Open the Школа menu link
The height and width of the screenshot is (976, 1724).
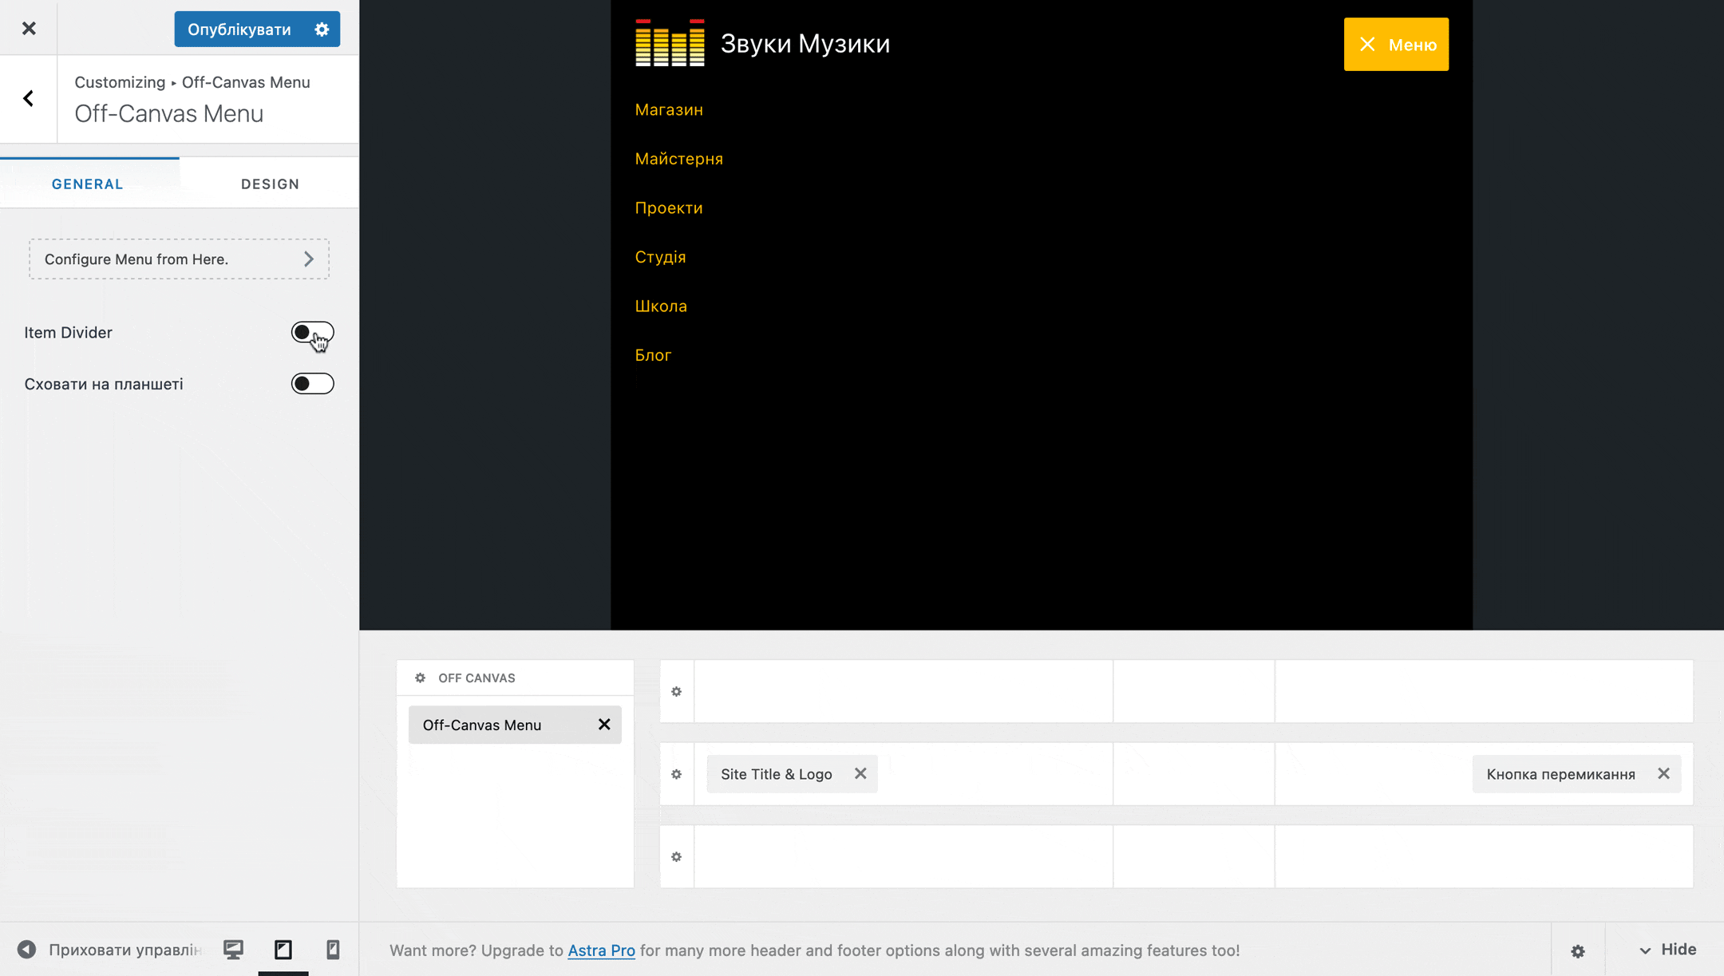pyautogui.click(x=661, y=306)
